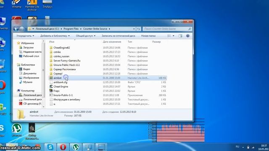The image size is (269, 151).
Task: Select the Fraps shortcut
Action: (56, 91)
